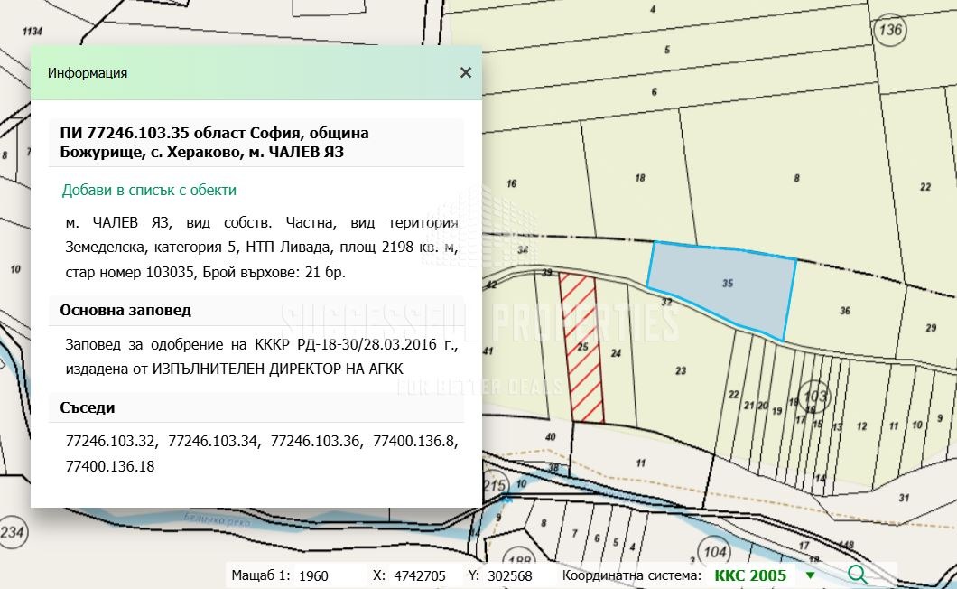Click the circled 136 block label

tap(889, 30)
